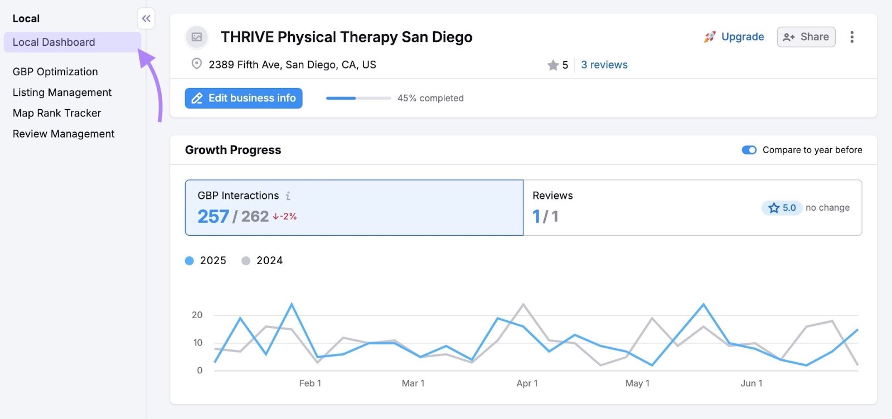892x419 pixels.
Task: Select the GBP Interactions metric card
Action: (x=354, y=207)
